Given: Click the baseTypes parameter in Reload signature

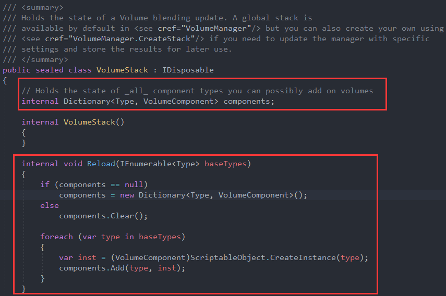Looking at the screenshot, I should (x=225, y=164).
